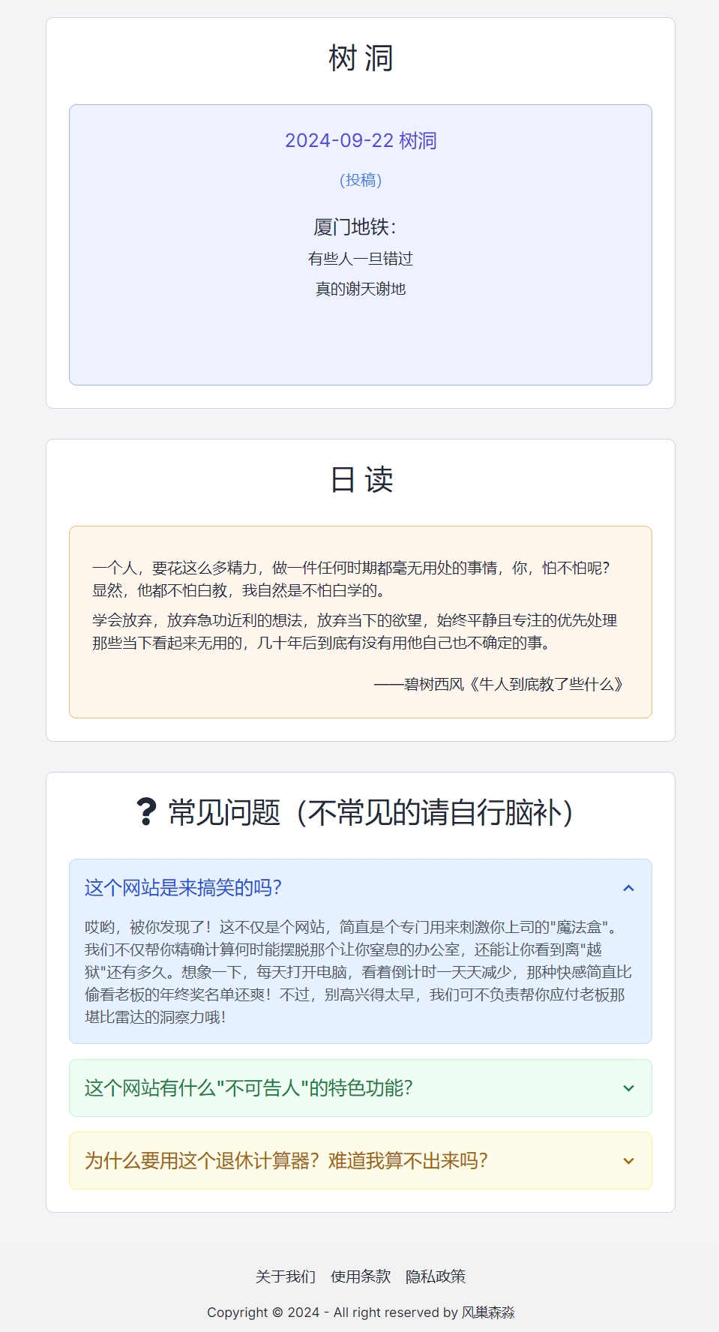719x1332 pixels.
Task: Click the 这个网站有什么"不可告人"的特色功能? question
Action: [248, 1088]
